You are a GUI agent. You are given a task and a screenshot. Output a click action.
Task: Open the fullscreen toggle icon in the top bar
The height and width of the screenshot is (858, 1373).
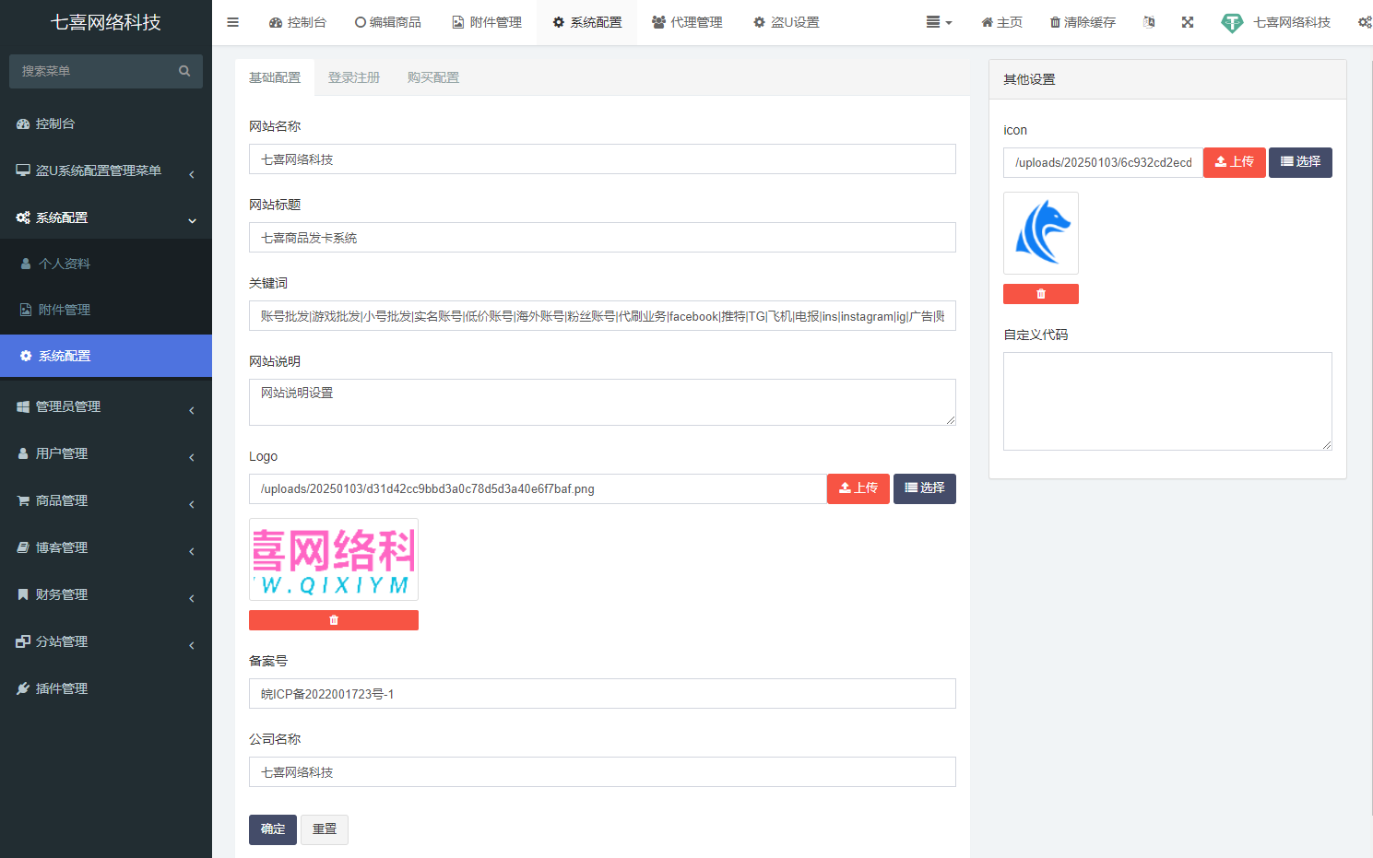click(1188, 21)
